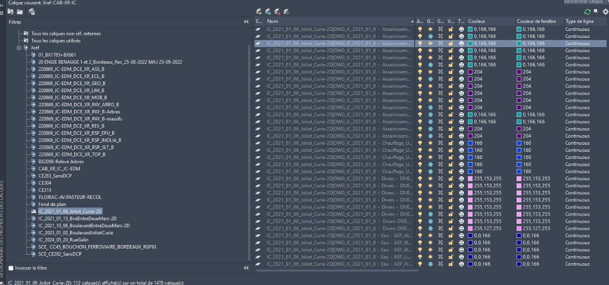Toggle the light bulb on first layer row

[420, 29]
